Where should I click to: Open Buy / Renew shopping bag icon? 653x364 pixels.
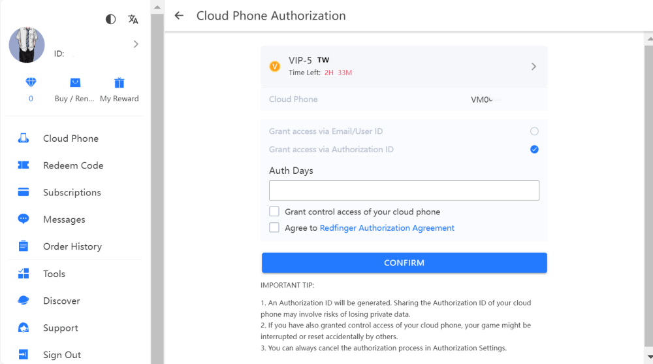tap(75, 82)
